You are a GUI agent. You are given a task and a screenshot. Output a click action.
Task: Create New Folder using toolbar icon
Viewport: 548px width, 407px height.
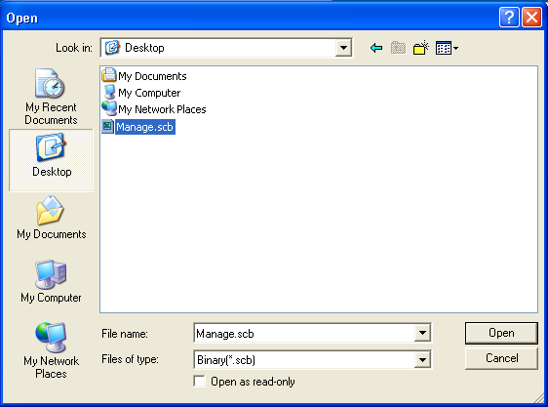421,48
